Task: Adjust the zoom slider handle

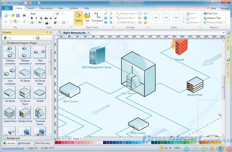Action: coord(195,148)
